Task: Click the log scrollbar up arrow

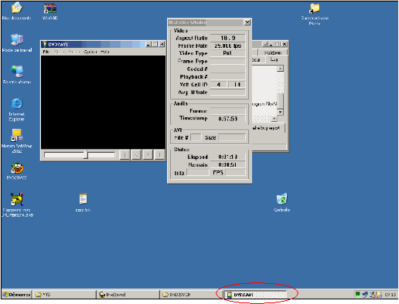Action: (281, 69)
